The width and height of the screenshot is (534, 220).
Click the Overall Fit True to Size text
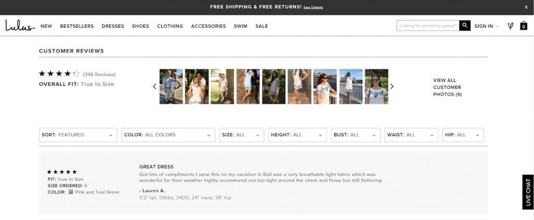[77, 84]
